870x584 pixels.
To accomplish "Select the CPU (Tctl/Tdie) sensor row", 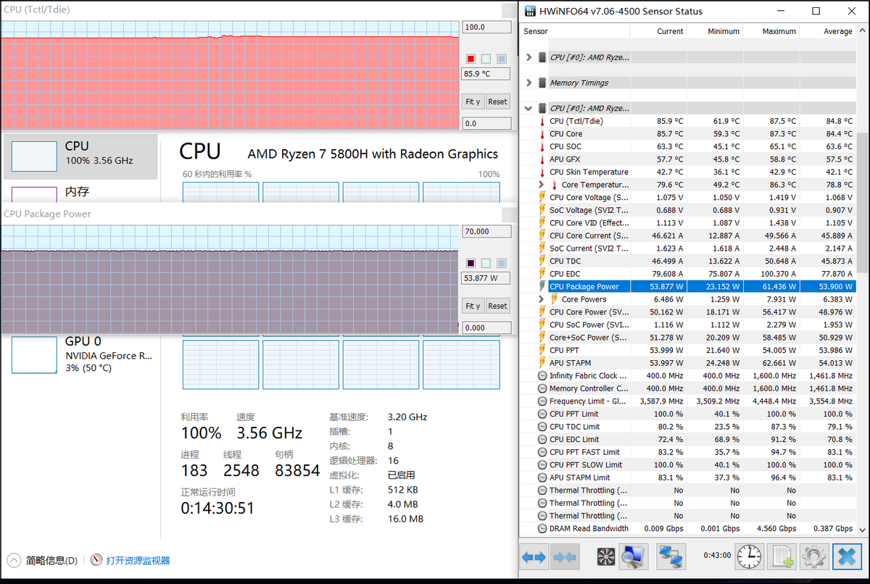I will pos(688,121).
